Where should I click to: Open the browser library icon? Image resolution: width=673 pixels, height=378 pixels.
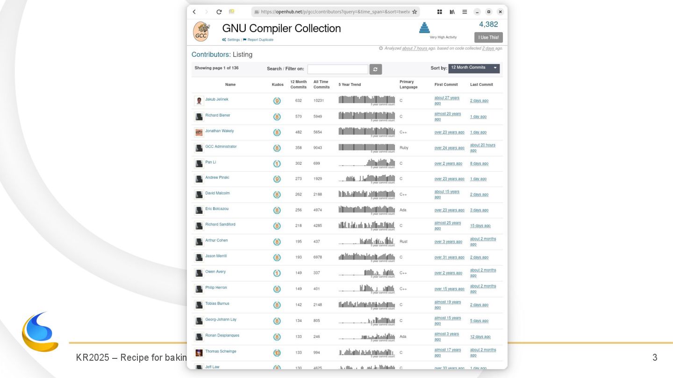pos(452,12)
